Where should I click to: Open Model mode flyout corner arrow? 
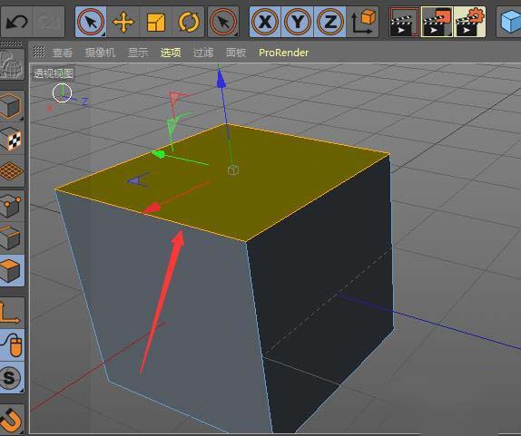pyautogui.click(x=21, y=118)
